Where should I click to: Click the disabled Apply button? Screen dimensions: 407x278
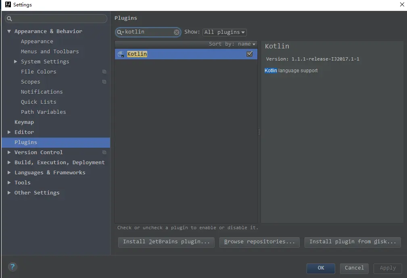(x=388, y=268)
